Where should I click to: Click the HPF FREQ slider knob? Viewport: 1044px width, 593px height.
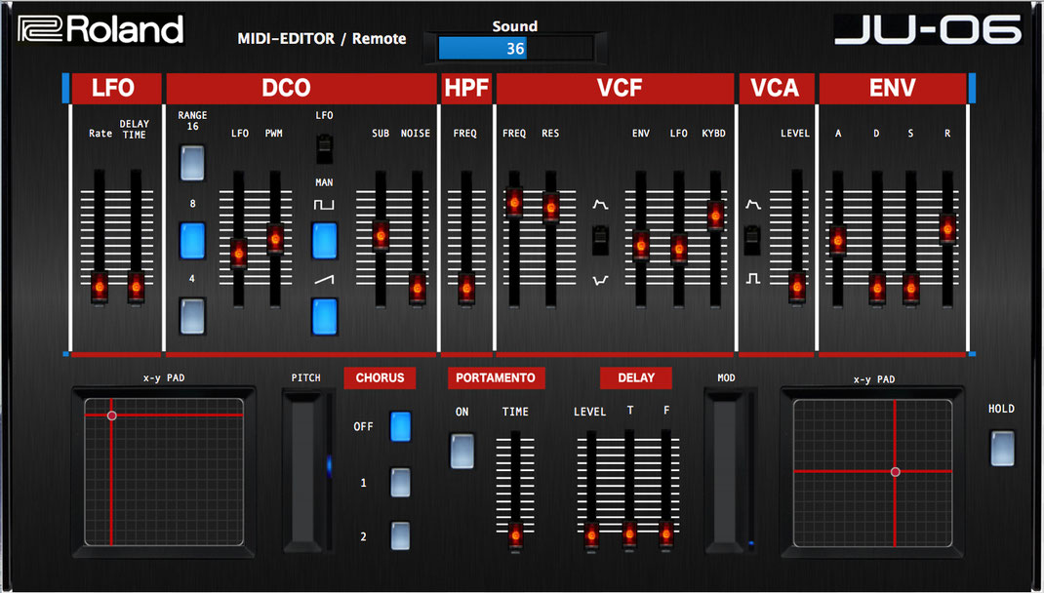coord(466,288)
